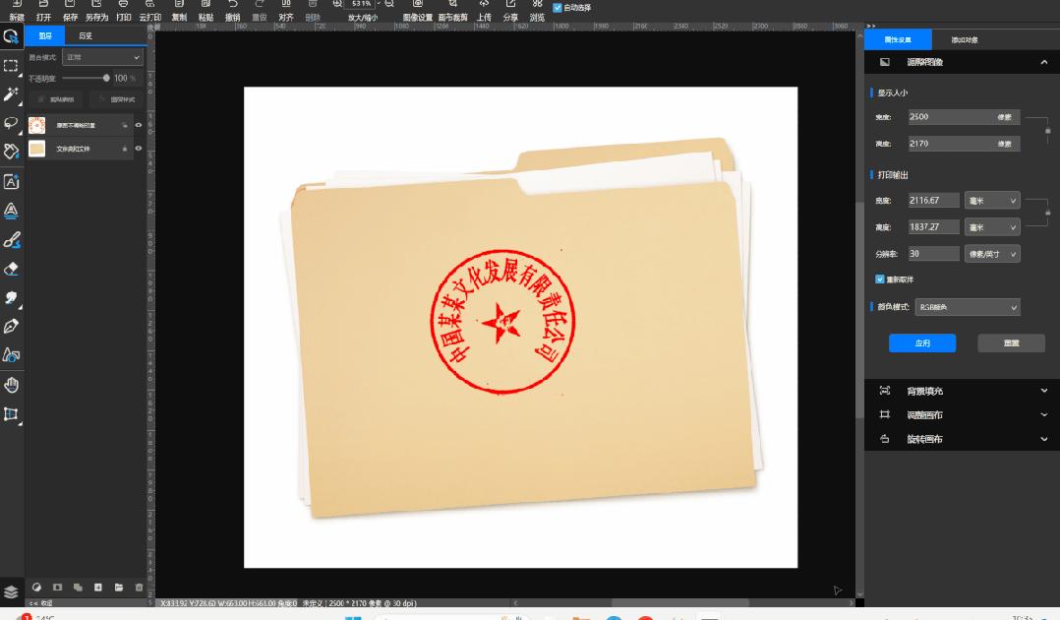Select the crop tool at the toolbar bottom
This screenshot has height=620, width=1060.
click(11, 414)
